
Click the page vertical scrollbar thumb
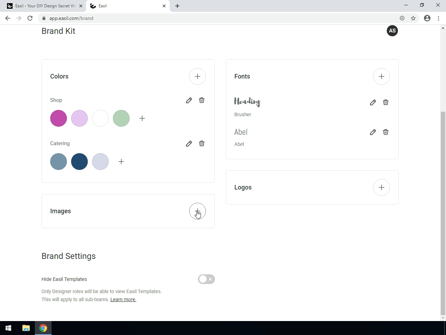click(443, 213)
